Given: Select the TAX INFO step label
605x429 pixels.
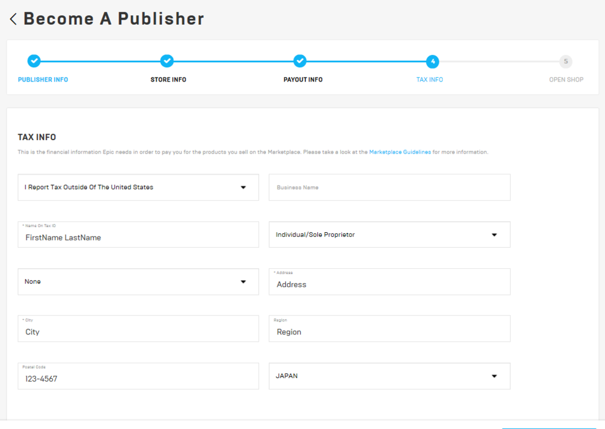Looking at the screenshot, I should (430, 79).
